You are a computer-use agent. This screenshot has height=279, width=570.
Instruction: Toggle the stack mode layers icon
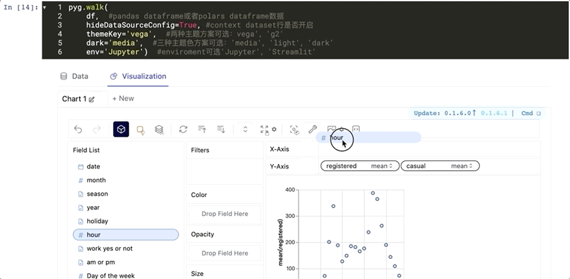point(159,129)
